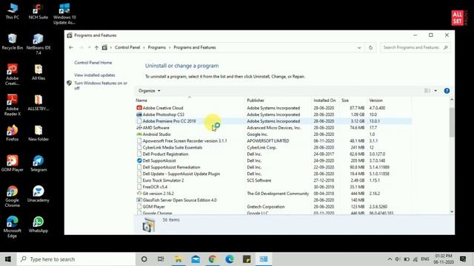Image resolution: width=474 pixels, height=266 pixels.
Task: Click the scroll down arrow of list
Action: pos(452,212)
